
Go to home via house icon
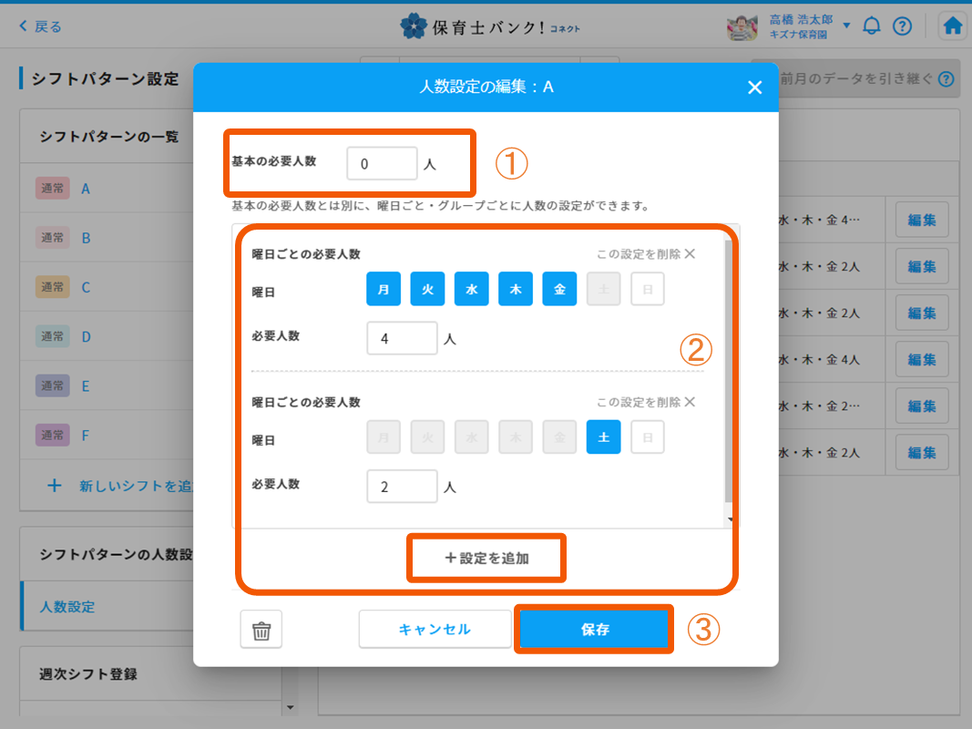(953, 26)
